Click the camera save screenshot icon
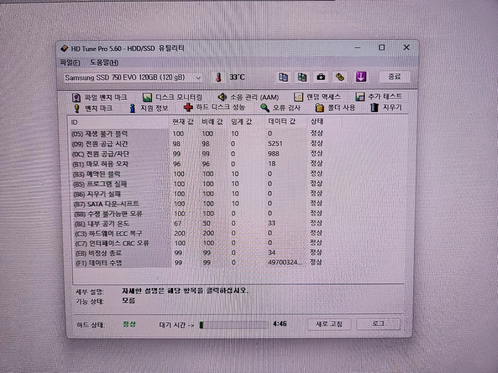The height and width of the screenshot is (373, 498). click(x=321, y=77)
